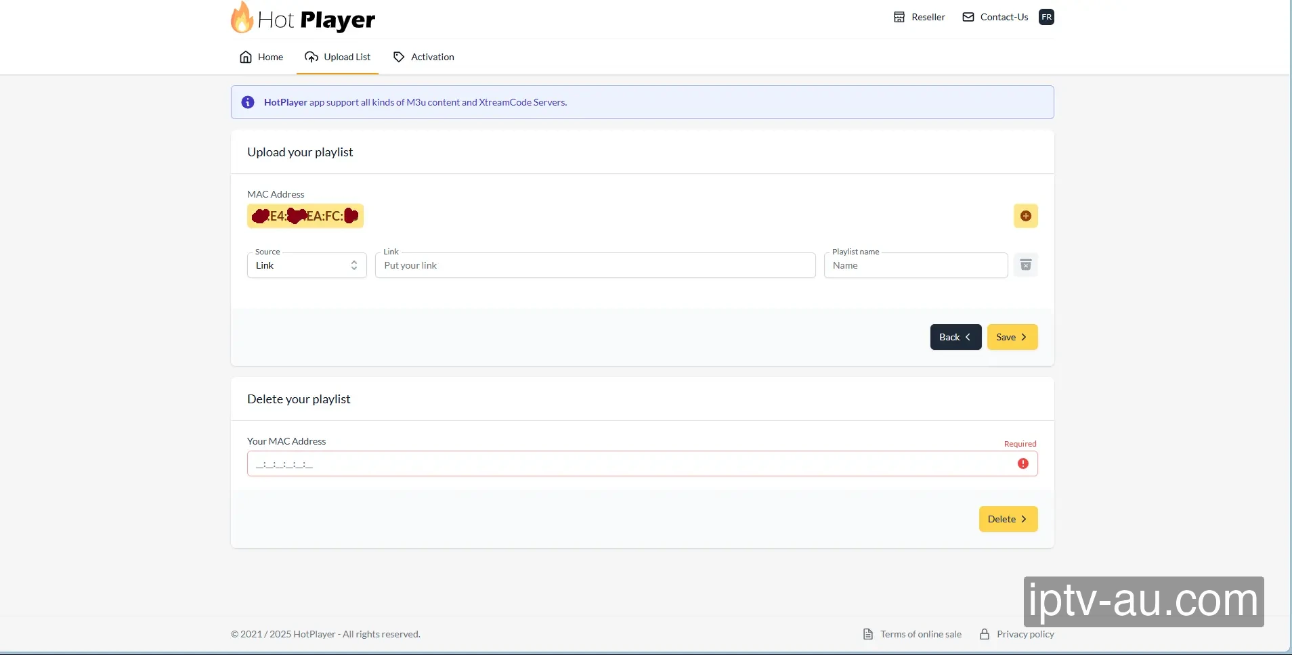
Task: Click the 'Upload your playlist' heading
Action: (300, 152)
